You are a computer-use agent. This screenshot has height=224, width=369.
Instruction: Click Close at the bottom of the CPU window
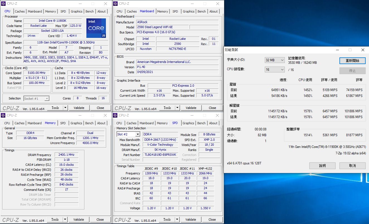pyautogui.click(x=100, y=108)
